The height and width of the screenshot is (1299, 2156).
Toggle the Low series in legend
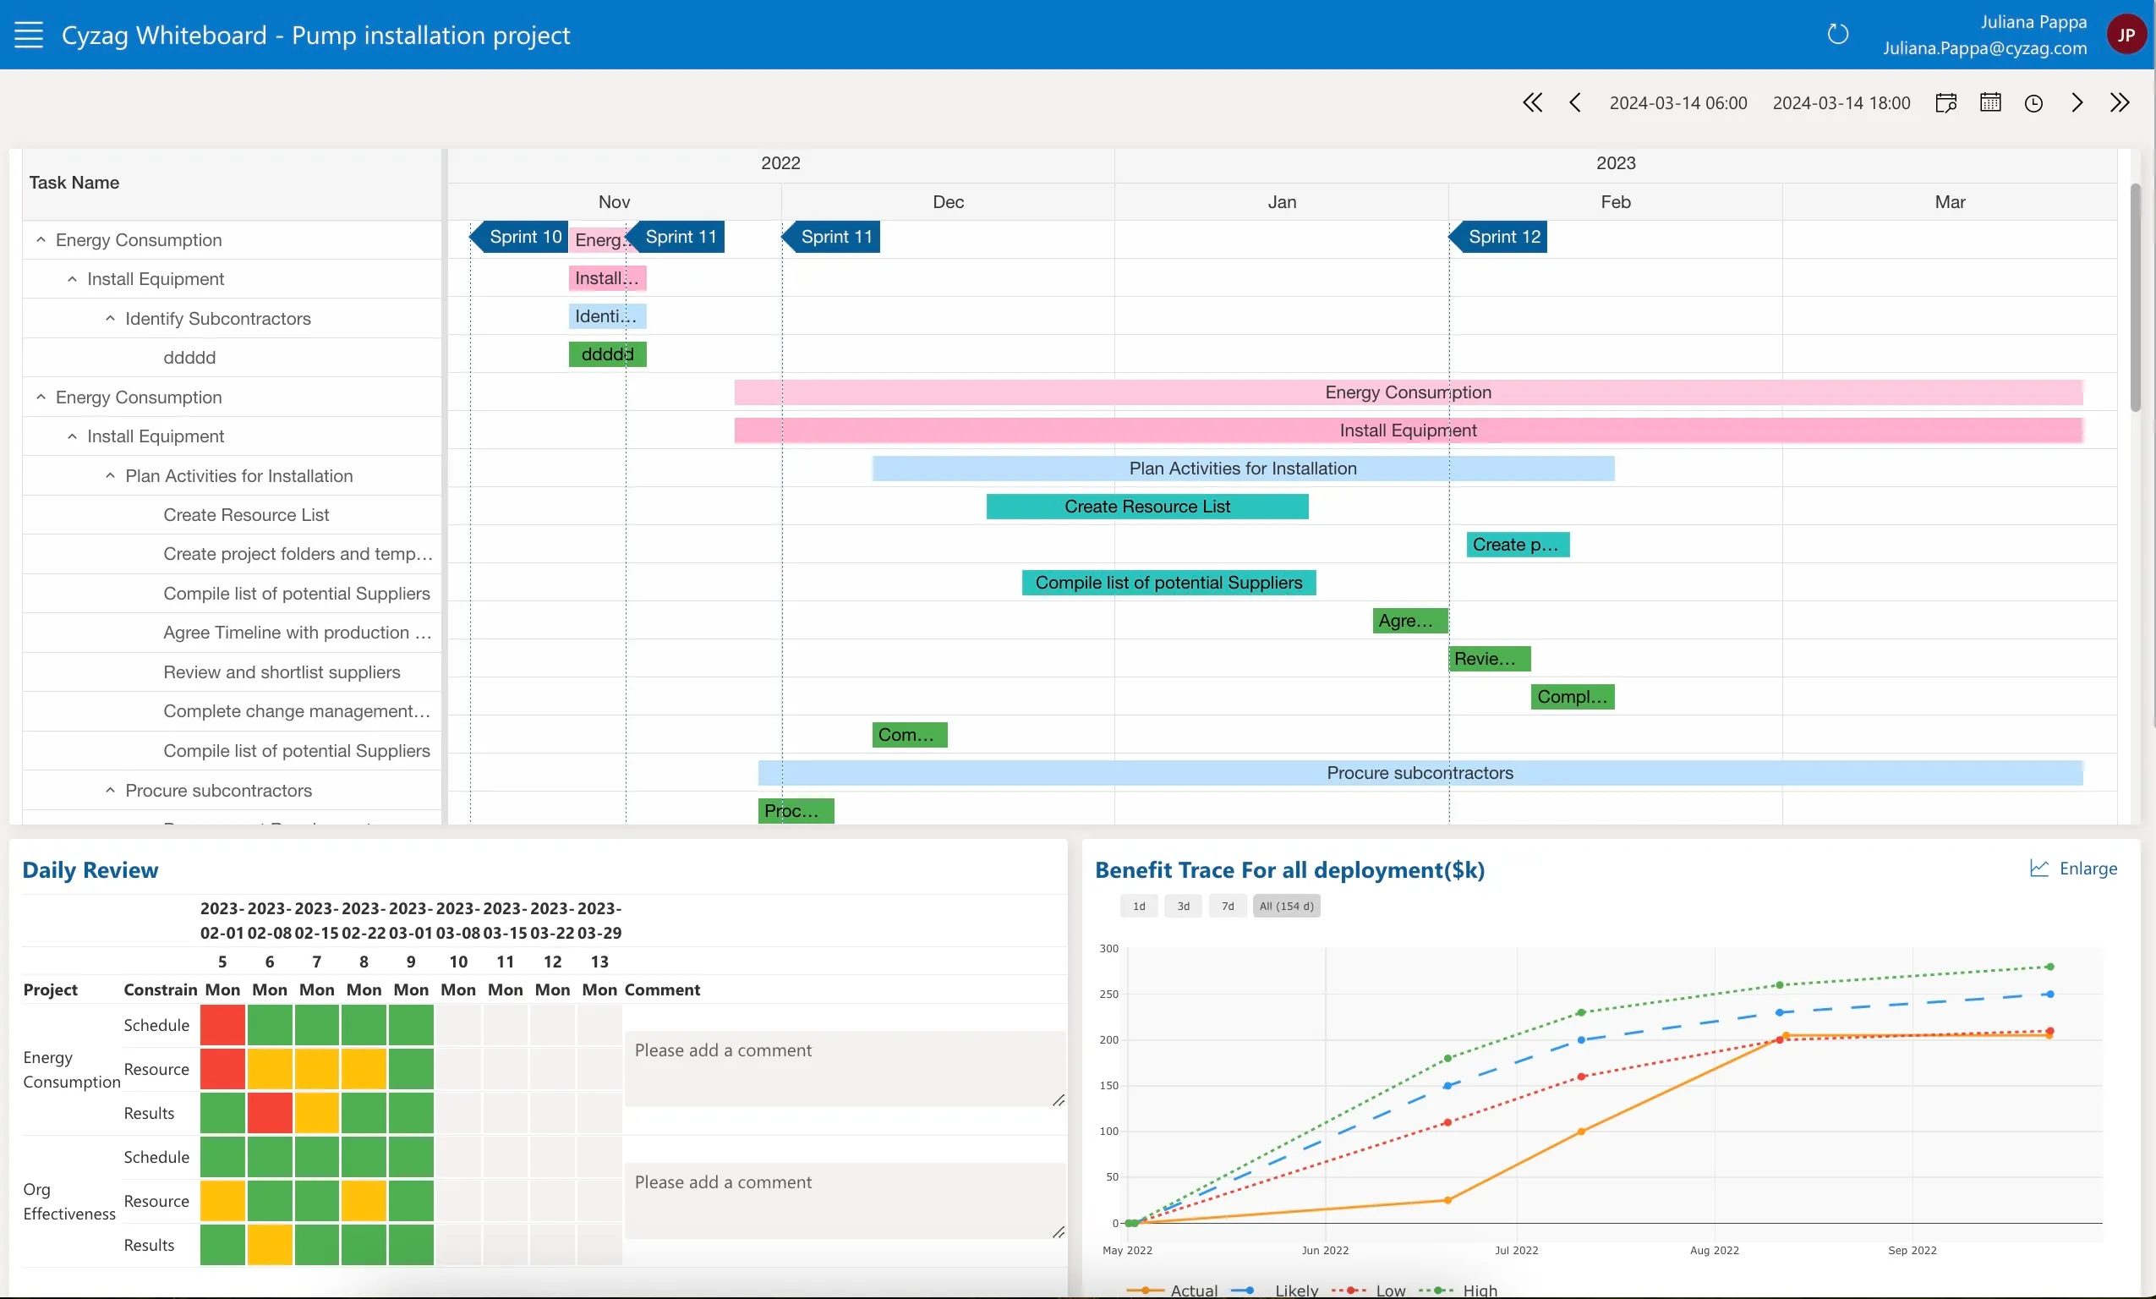[x=1369, y=1291]
